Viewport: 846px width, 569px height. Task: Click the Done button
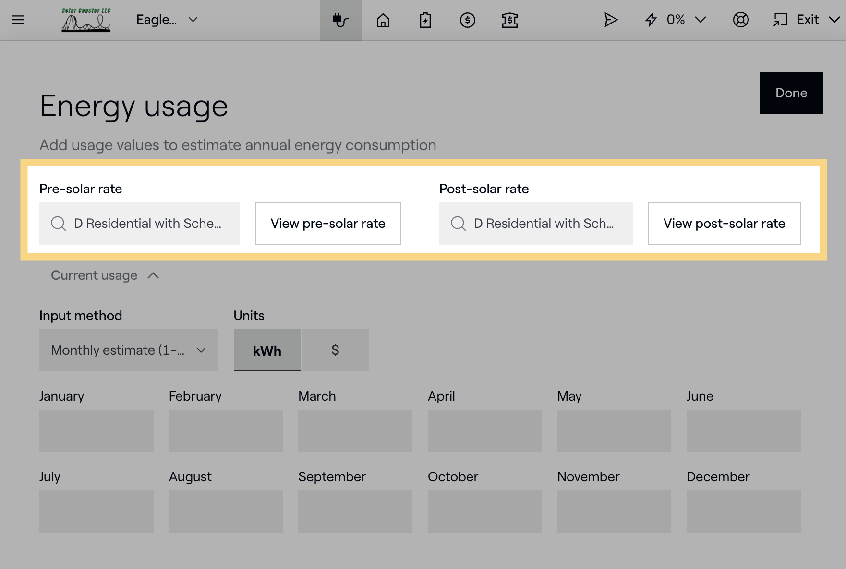pos(791,93)
